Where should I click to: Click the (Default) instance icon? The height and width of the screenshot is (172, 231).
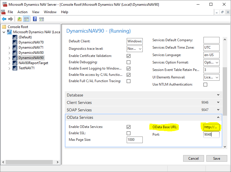click(x=15, y=37)
